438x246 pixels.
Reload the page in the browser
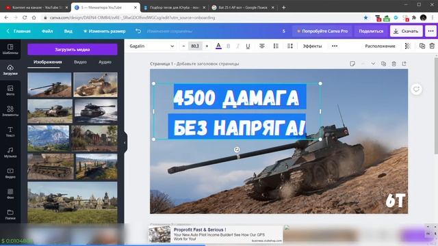[25, 18]
